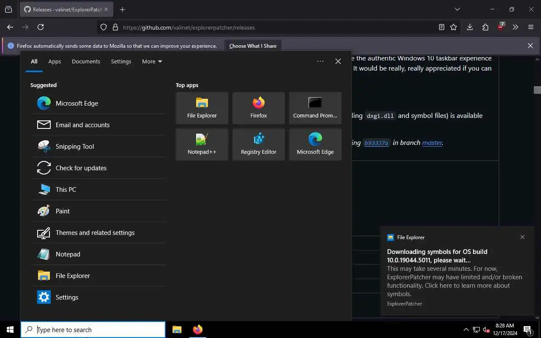Switch to Firefox on the taskbar
Viewport: 541px width, 338px height.
(197, 330)
